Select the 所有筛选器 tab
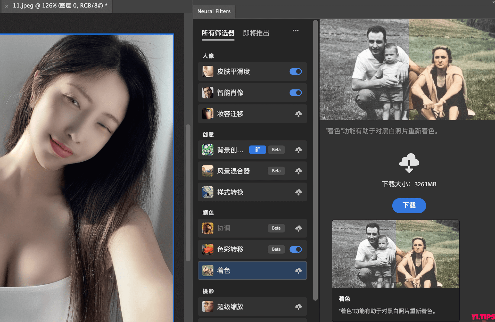Screen dimensions: 495x322 point(218,33)
